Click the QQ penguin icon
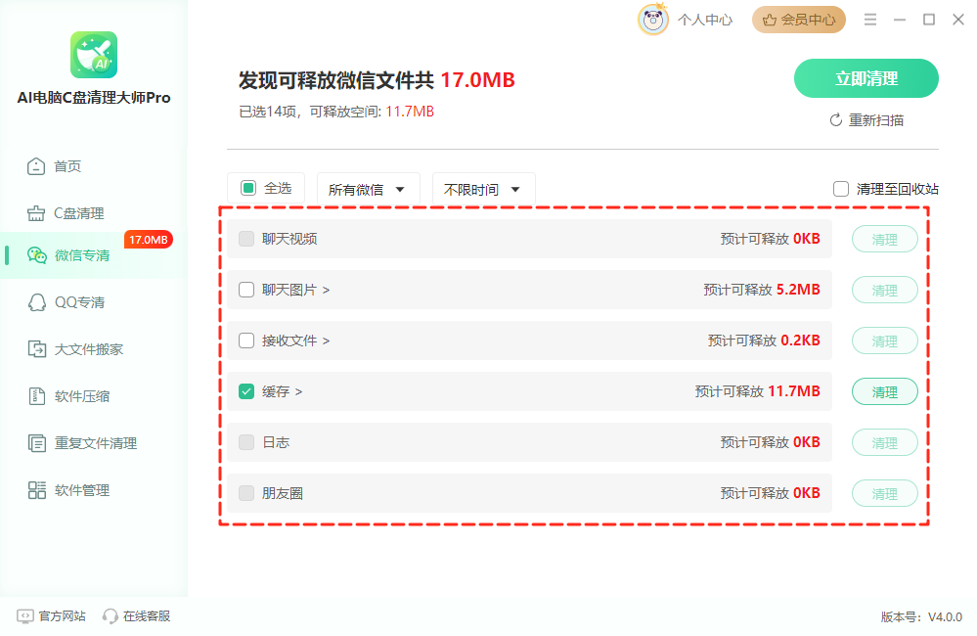Viewport: 977px width, 636px height. click(37, 302)
